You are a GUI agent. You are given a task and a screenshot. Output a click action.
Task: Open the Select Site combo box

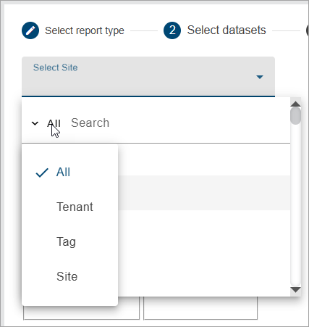coord(148,77)
